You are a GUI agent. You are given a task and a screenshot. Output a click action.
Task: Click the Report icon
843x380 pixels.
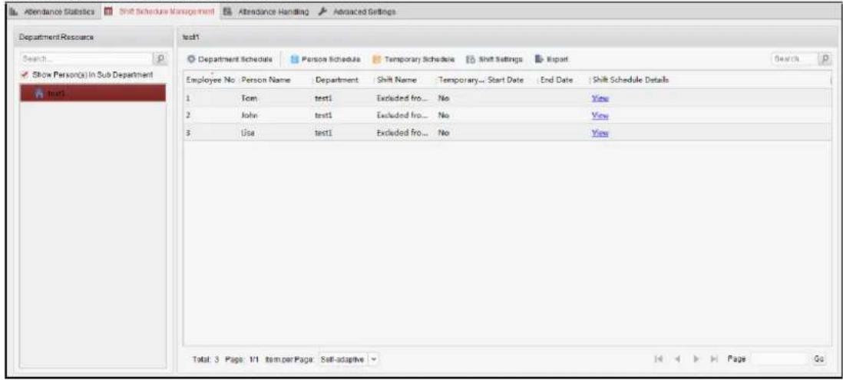pyautogui.click(x=538, y=58)
